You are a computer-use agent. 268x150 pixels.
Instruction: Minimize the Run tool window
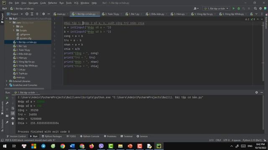(262, 92)
